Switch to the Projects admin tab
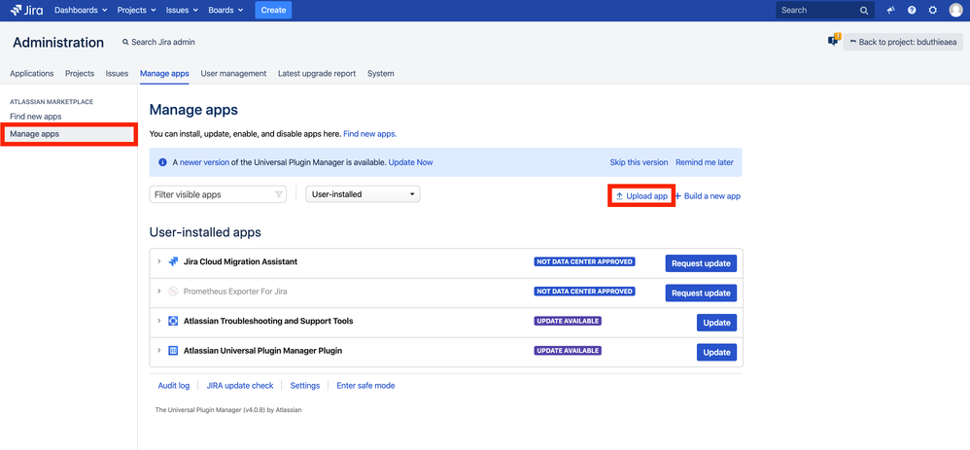Screen dimensions: 970x450 tap(80, 73)
